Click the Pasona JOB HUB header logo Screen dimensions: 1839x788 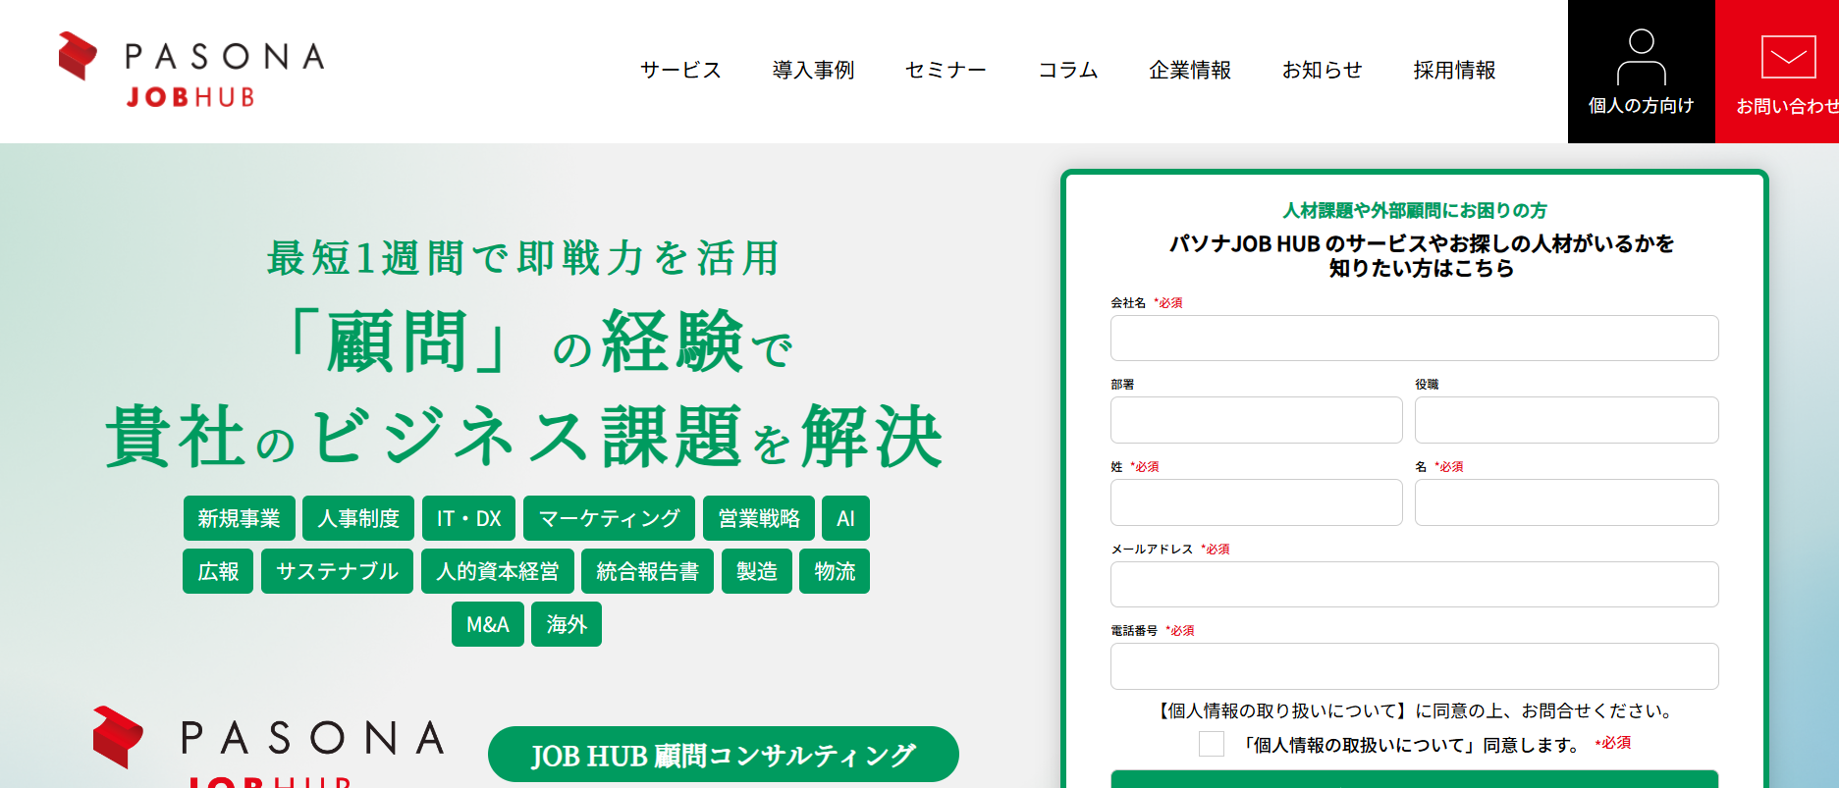coord(191,71)
